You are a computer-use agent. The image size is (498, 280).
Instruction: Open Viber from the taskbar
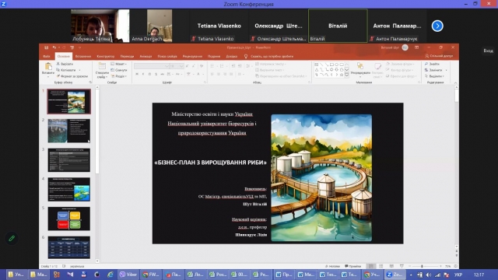coord(128,275)
